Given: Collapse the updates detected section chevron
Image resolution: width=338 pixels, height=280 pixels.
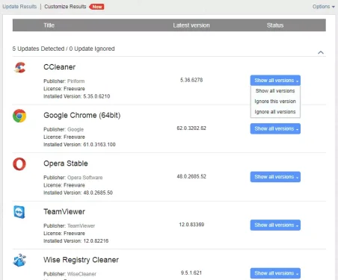Looking at the screenshot, I should [321, 52].
